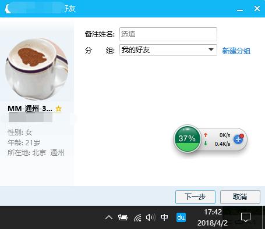Click the 取消 button
This screenshot has height=229, width=265.
coord(240,197)
